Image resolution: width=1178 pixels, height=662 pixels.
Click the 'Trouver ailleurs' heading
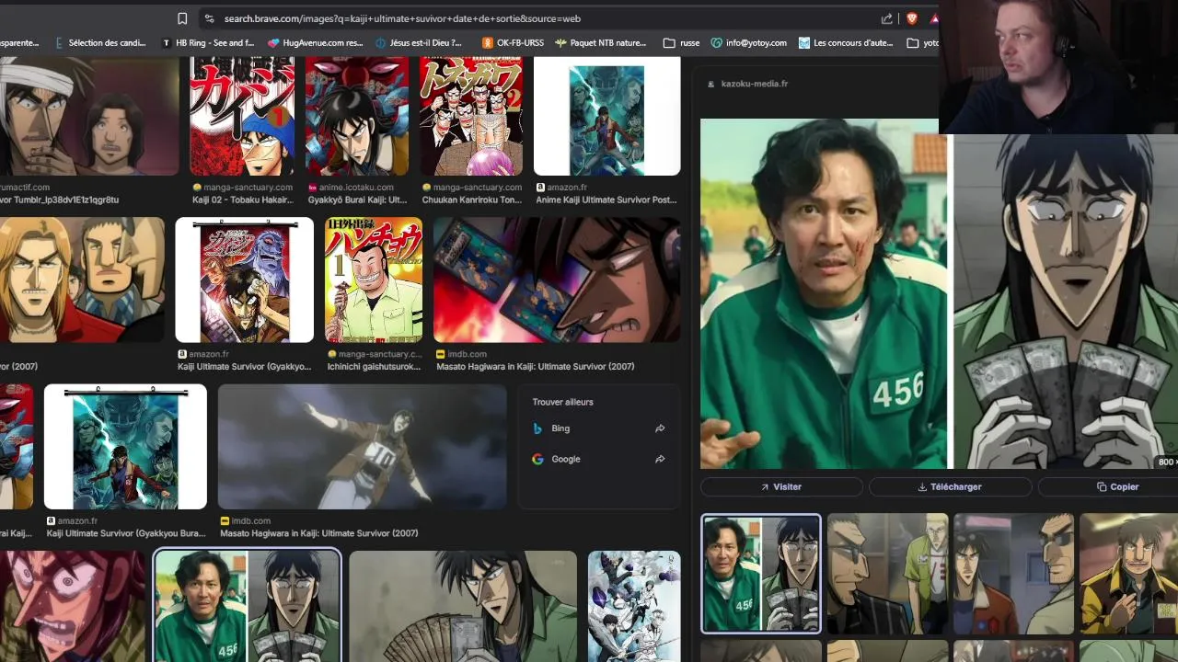[x=562, y=402]
